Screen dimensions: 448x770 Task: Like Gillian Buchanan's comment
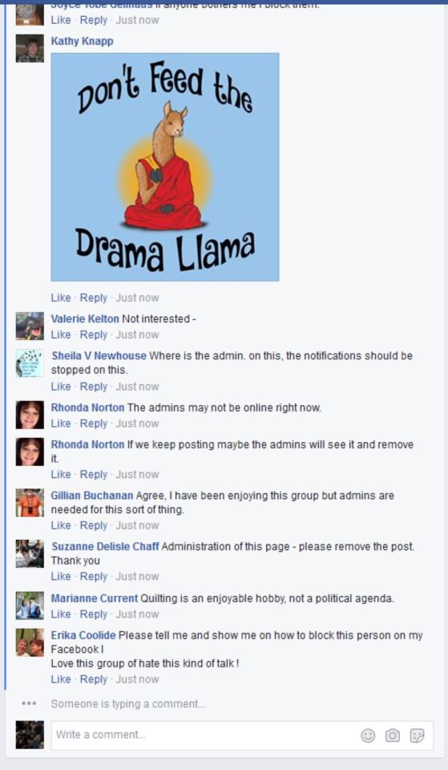[x=61, y=525]
